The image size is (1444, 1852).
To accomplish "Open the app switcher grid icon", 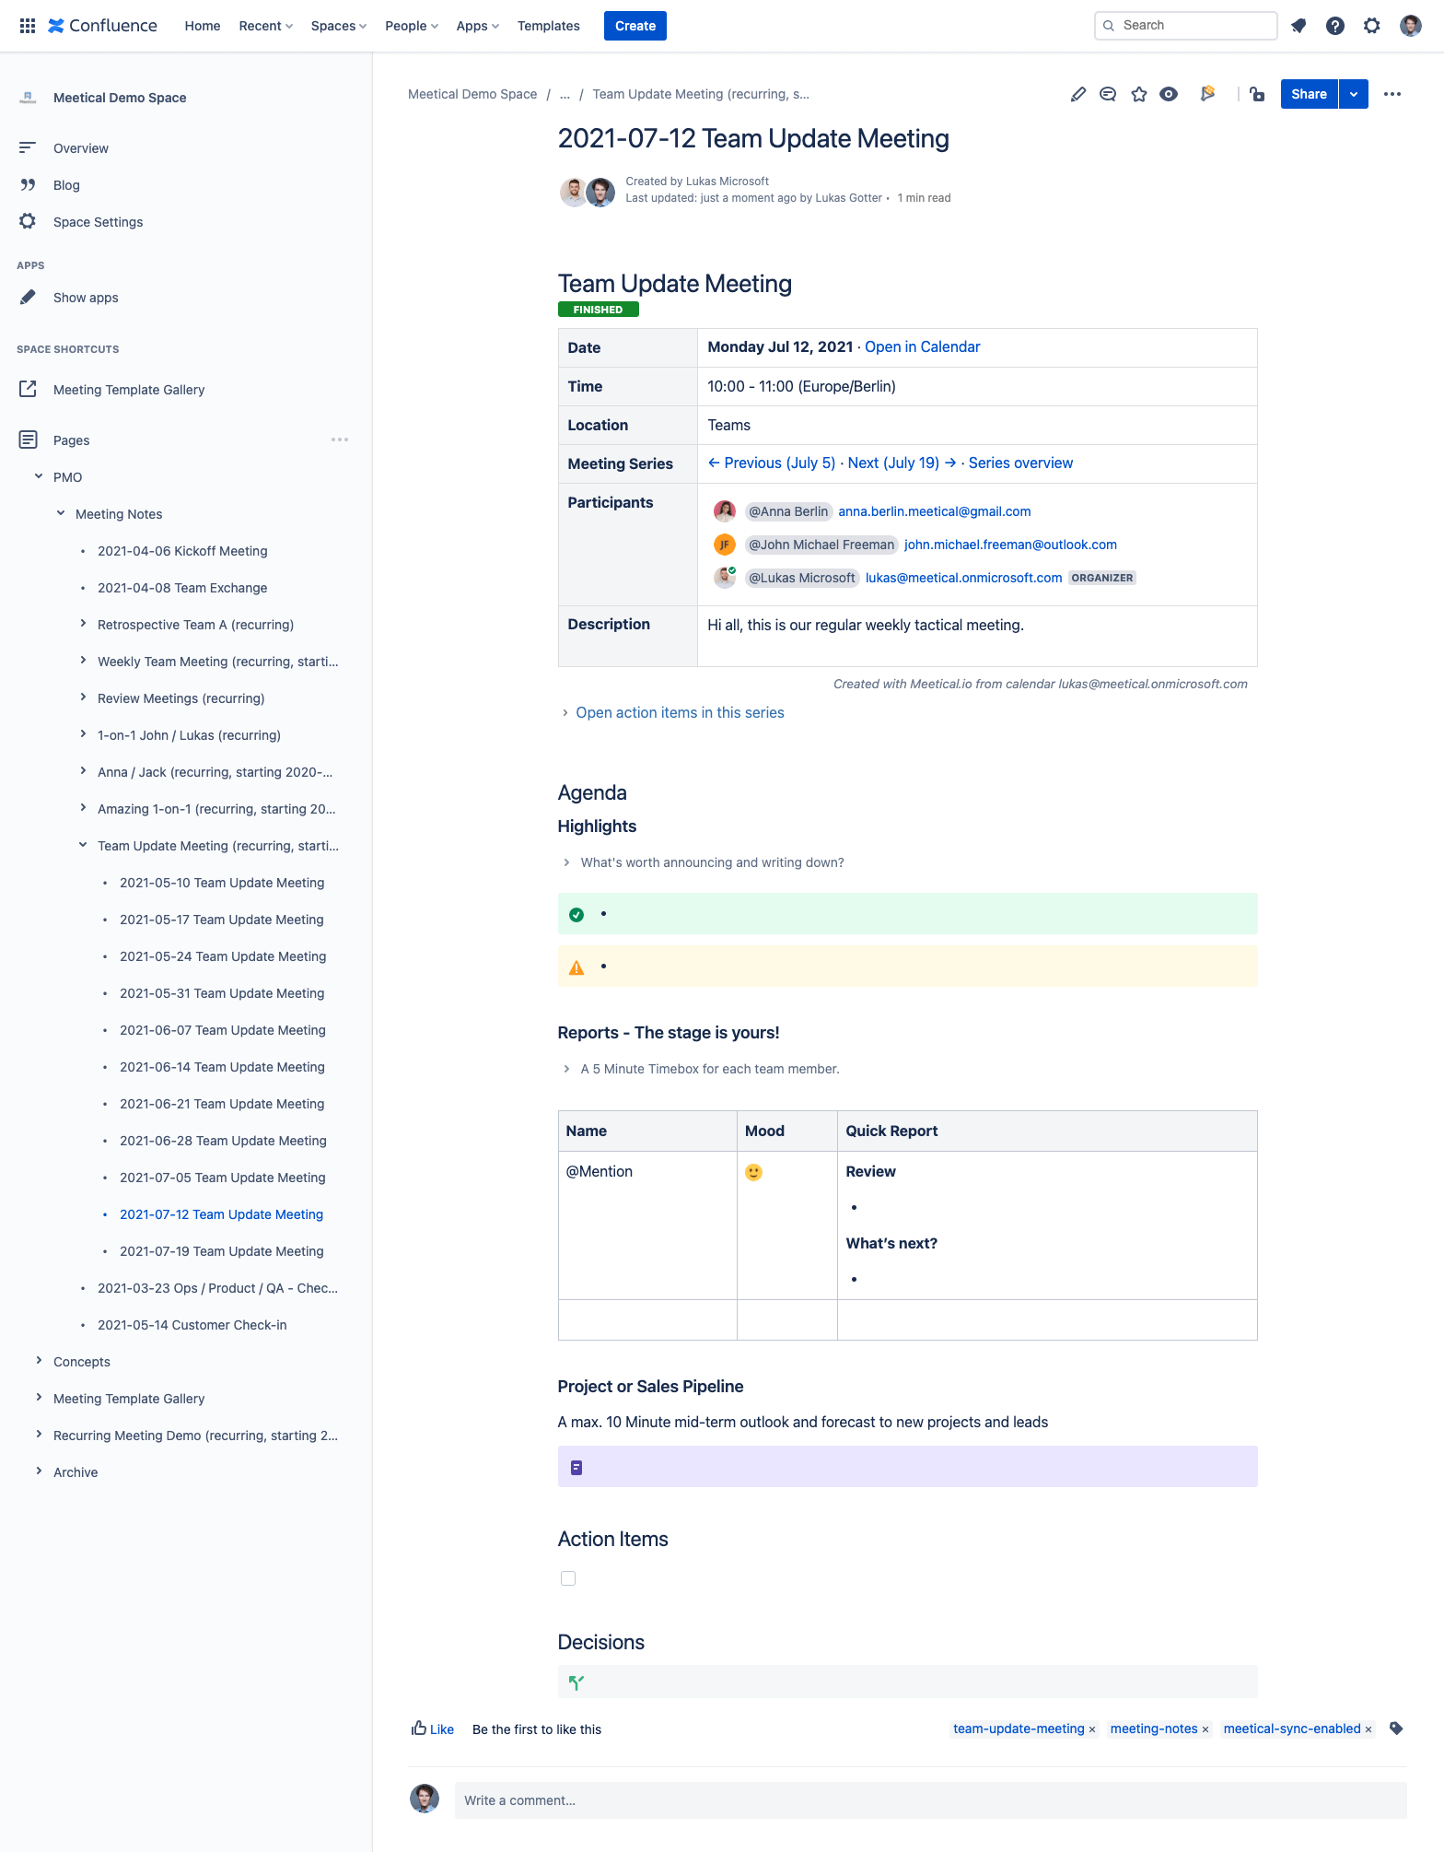I will (28, 26).
